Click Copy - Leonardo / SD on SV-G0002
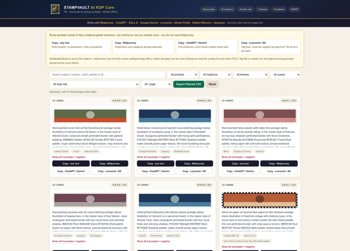 point(194,171)
